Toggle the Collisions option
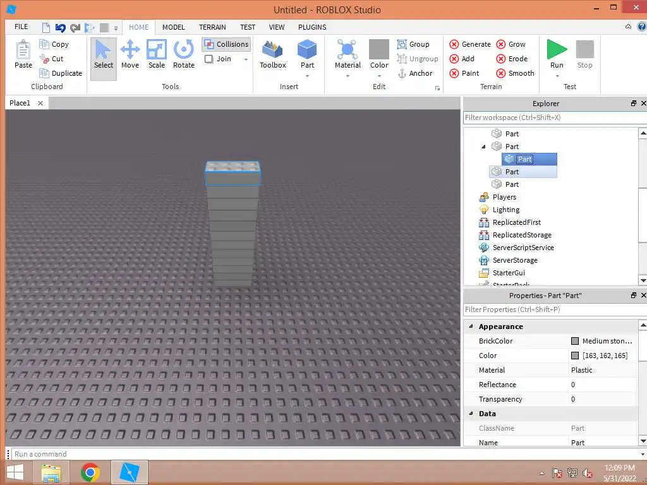 tap(227, 44)
